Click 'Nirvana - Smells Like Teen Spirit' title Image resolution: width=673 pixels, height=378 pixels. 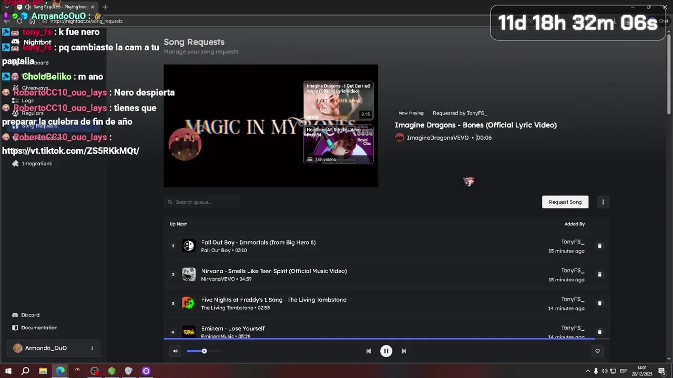pyautogui.click(x=274, y=271)
